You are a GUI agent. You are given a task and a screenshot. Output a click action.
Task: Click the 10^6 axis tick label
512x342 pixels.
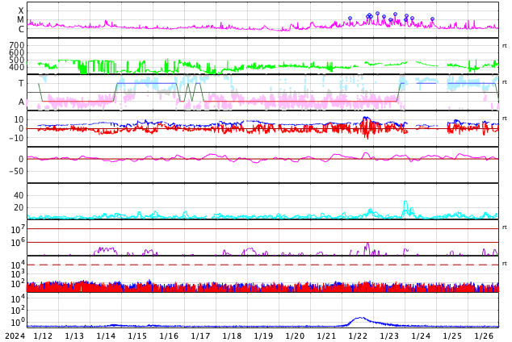(19, 242)
